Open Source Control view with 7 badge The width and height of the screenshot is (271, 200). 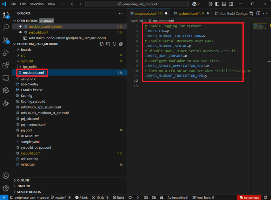(x=6, y=40)
